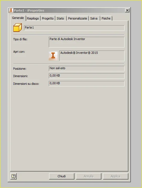
Task: Click the Dimensioni 0,00 KB field
Action: (x=86, y=76)
